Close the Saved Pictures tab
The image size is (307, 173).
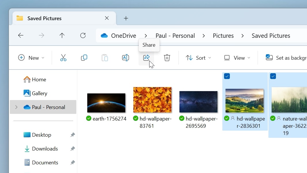click(107, 18)
